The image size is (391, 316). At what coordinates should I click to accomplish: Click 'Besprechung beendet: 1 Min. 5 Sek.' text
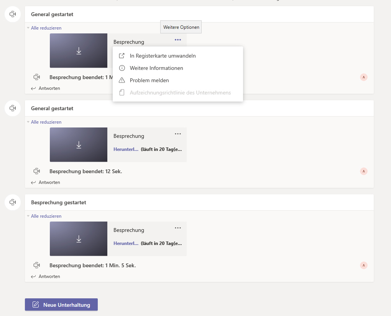pos(93,265)
